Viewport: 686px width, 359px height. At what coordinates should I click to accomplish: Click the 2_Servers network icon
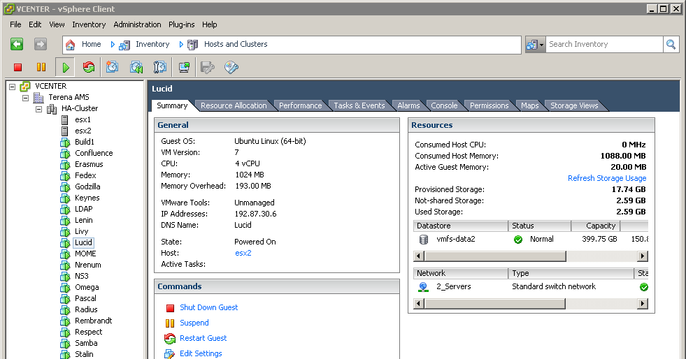pos(423,287)
